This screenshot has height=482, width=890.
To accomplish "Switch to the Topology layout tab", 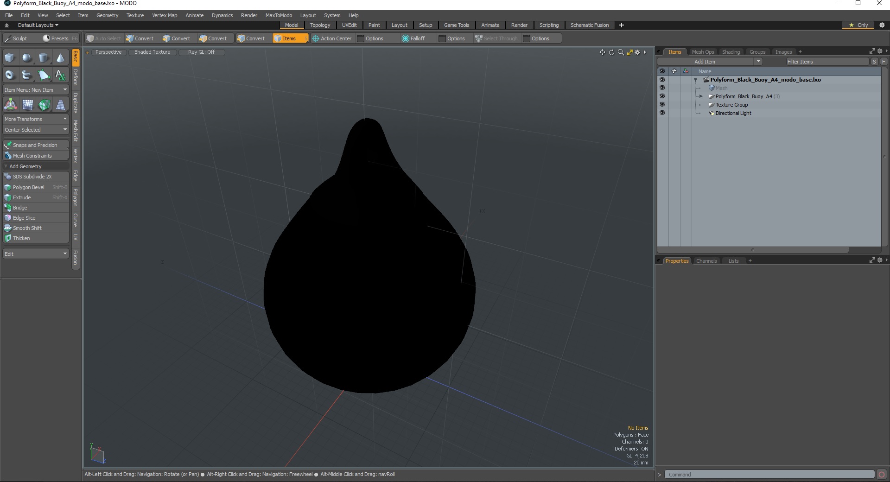I will [320, 25].
